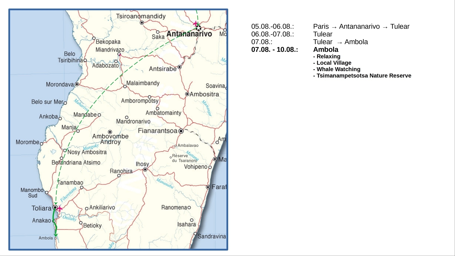
Task: Click the green arrowhead pointing to Ambola
Action: [x=56, y=235]
